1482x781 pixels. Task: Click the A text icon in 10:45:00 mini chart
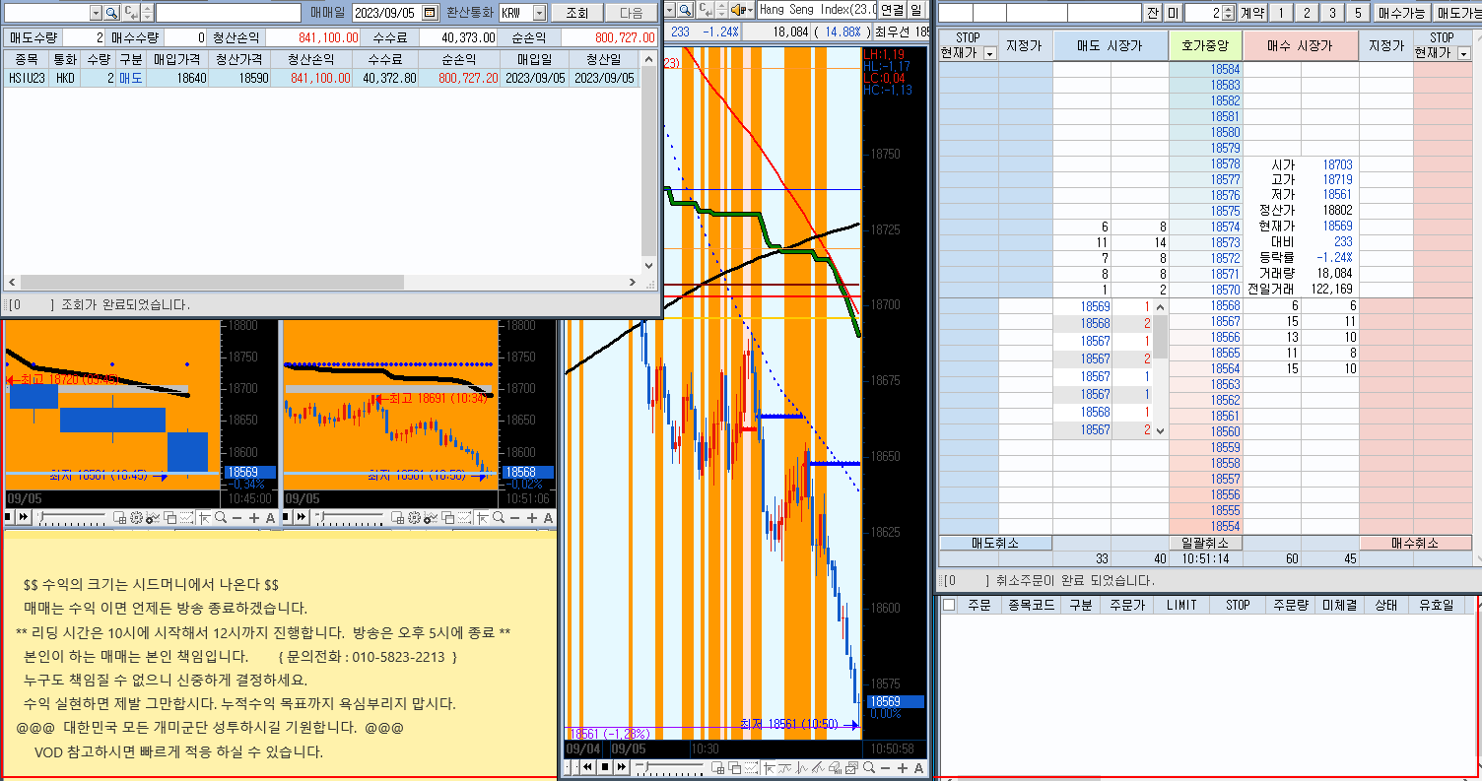(270, 518)
